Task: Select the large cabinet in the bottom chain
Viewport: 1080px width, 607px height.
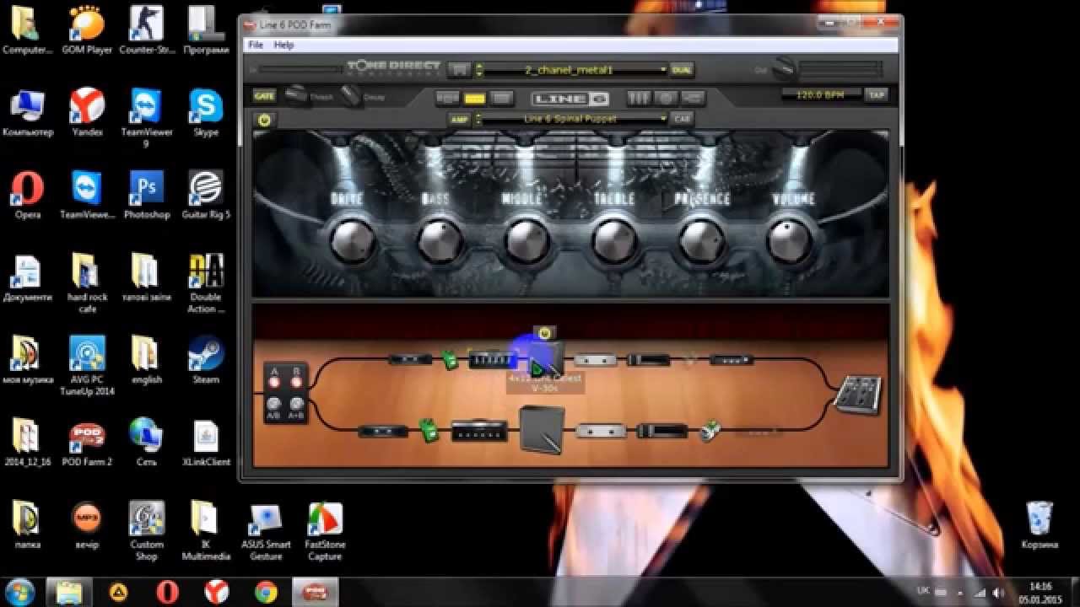Action: tap(541, 428)
